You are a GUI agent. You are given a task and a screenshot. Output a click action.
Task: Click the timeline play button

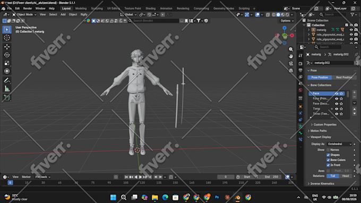(140, 177)
